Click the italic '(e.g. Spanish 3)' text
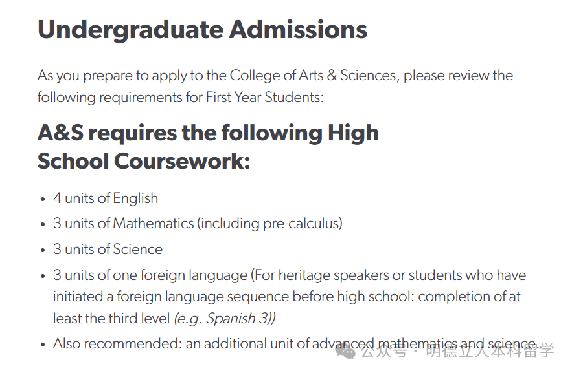The width and height of the screenshot is (572, 373). [225, 319]
